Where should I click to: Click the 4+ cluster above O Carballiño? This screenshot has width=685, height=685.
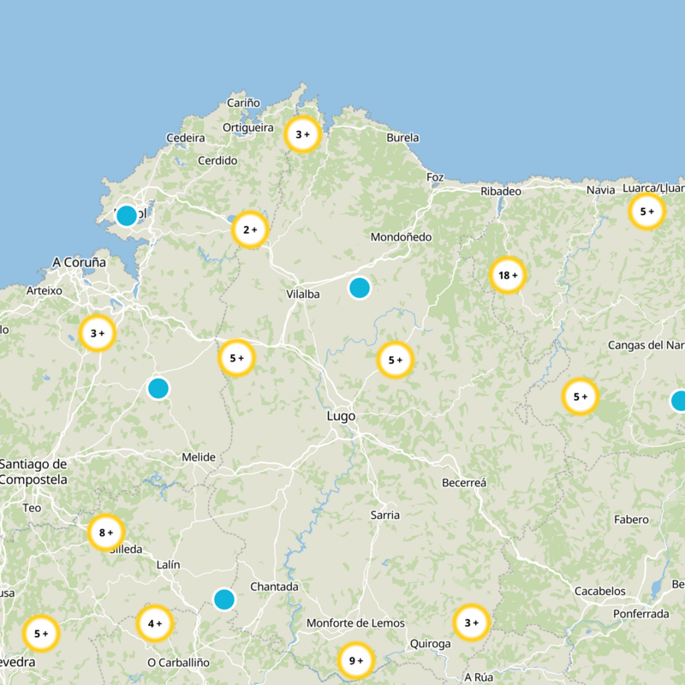click(x=154, y=622)
